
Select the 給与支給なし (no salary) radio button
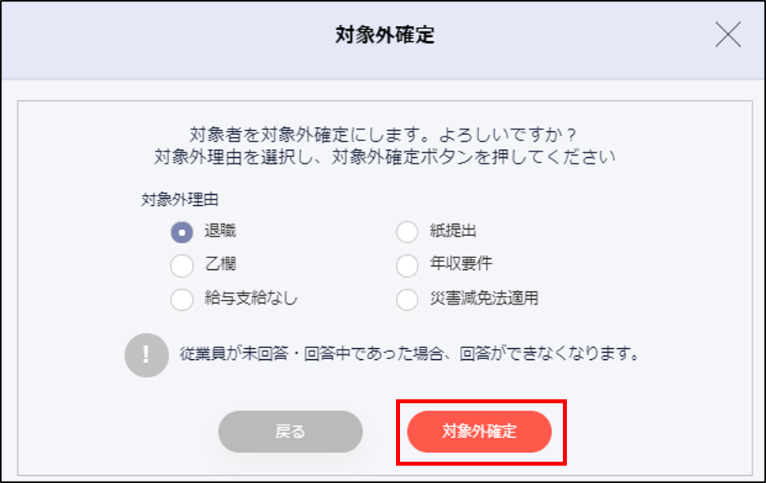[181, 300]
